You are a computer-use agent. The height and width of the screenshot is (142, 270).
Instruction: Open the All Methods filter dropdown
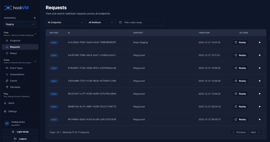pyautogui.click(x=101, y=22)
